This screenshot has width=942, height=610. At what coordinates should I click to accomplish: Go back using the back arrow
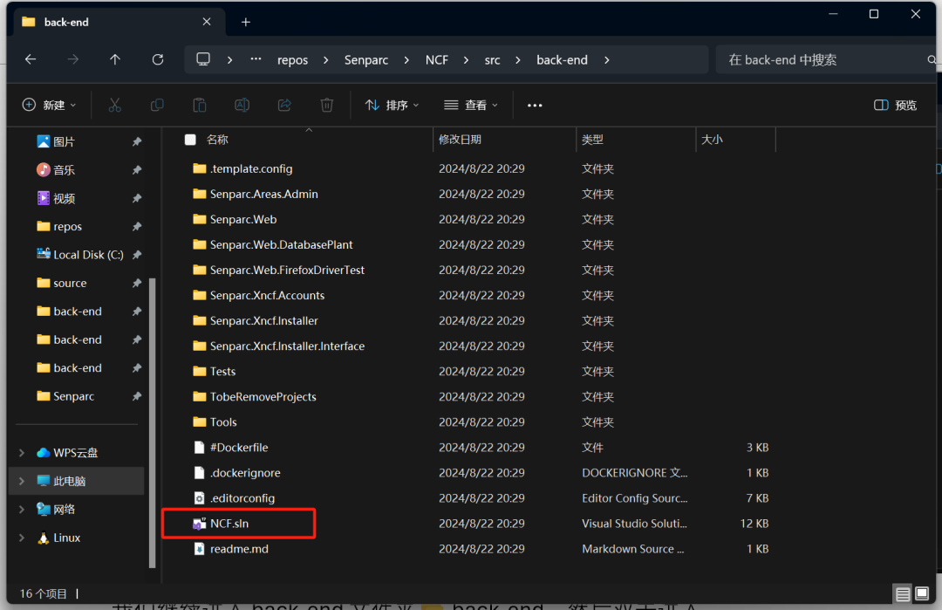tap(31, 59)
